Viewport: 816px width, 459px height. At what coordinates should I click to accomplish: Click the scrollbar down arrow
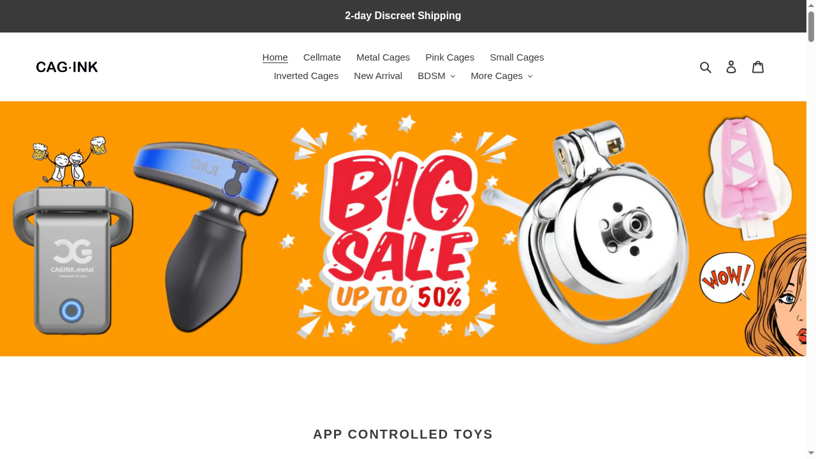point(811,453)
